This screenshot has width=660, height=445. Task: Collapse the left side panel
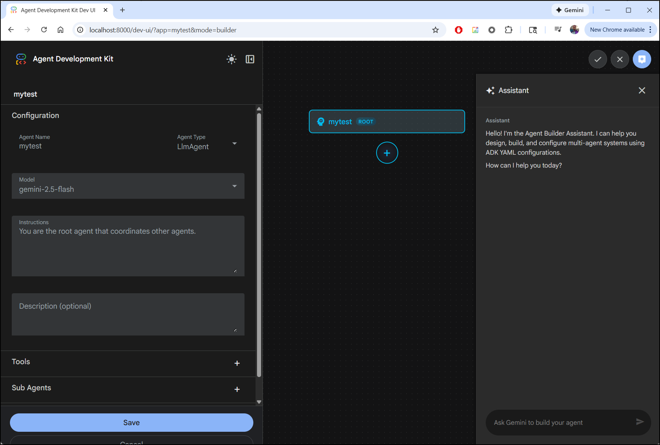250,59
